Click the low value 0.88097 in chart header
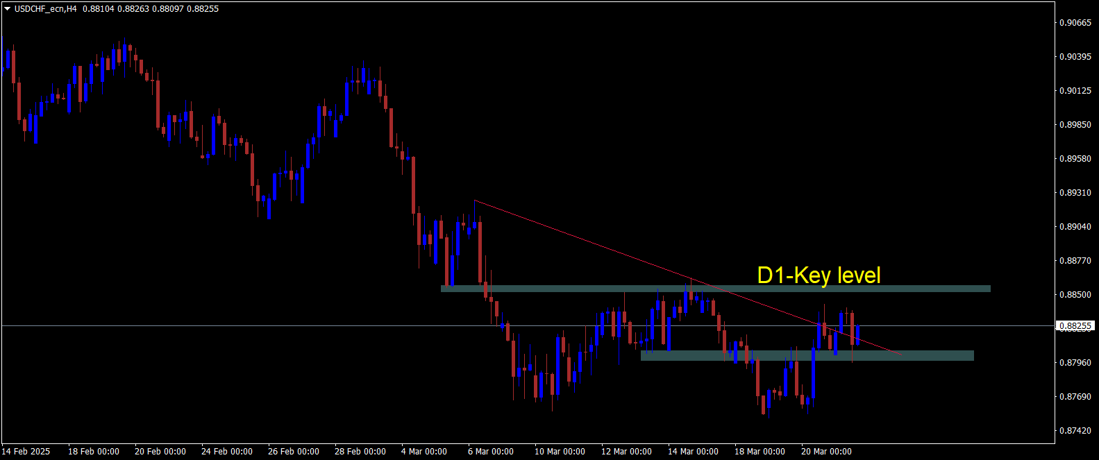 coord(167,9)
